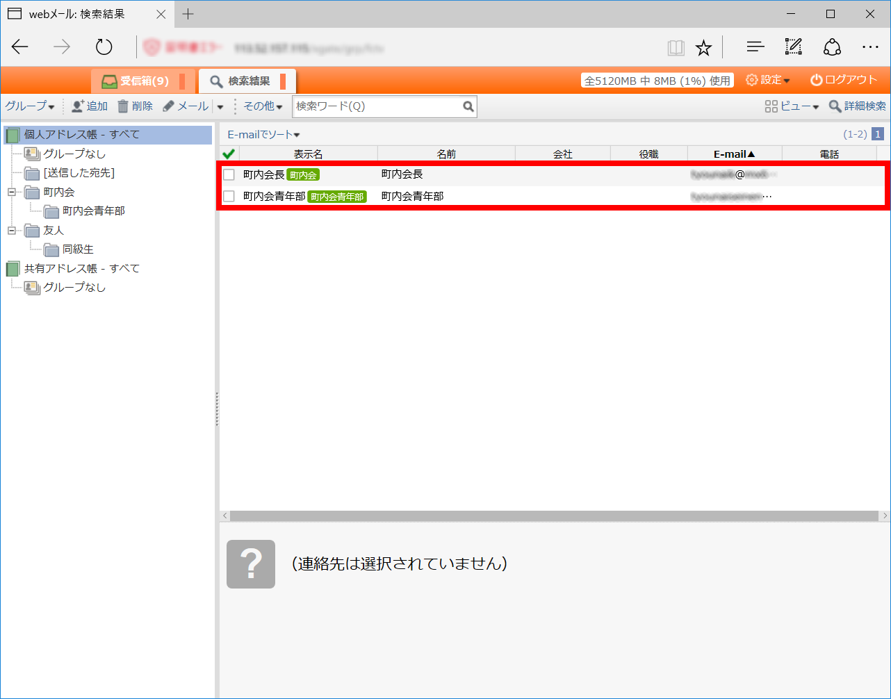The image size is (891, 699).
Task: Open the E-mailでソート dropdown
Action: (x=263, y=135)
